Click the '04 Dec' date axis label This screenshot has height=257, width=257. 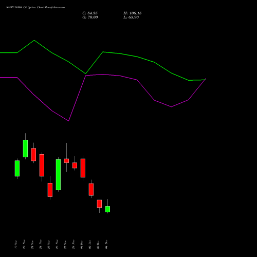[106, 244]
